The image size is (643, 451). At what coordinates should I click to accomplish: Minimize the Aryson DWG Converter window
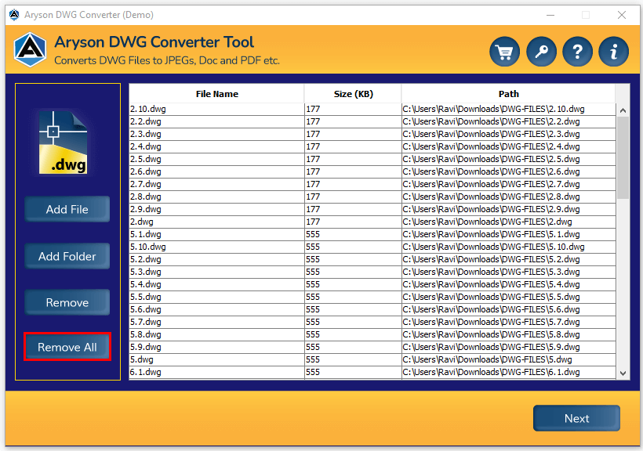[x=550, y=15]
